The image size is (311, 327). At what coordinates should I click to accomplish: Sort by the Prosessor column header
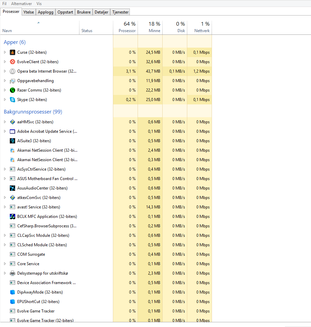[125, 27]
